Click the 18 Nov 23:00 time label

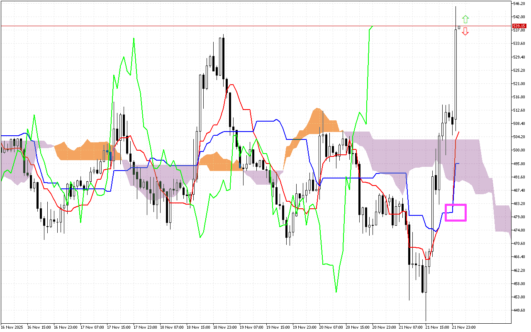[x=225, y=327]
